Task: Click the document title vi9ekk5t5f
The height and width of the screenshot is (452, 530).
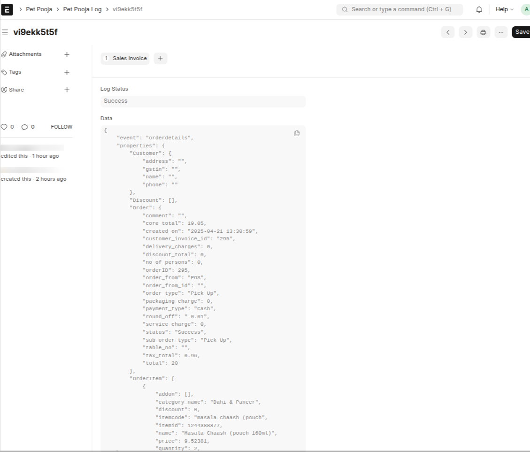Action: click(35, 32)
